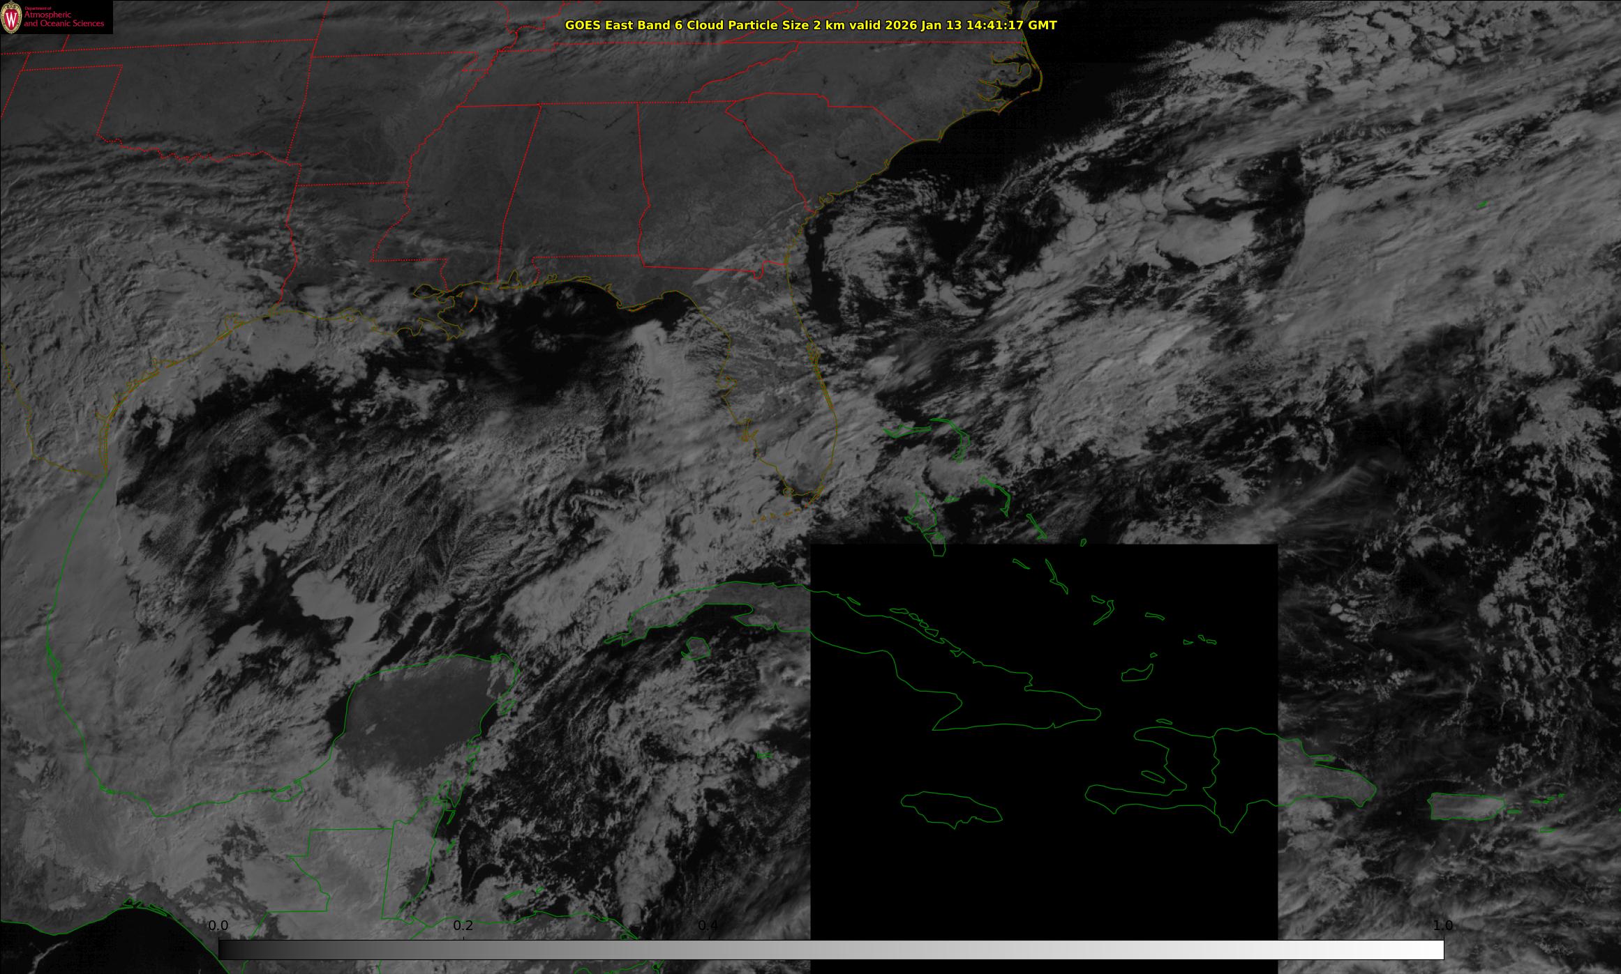This screenshot has width=1621, height=974.
Task: Click the Isla de la Juventud outline south of Cuba
Action: (x=695, y=649)
